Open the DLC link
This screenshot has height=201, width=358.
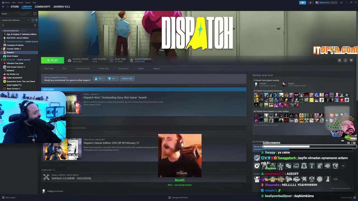click(64, 68)
